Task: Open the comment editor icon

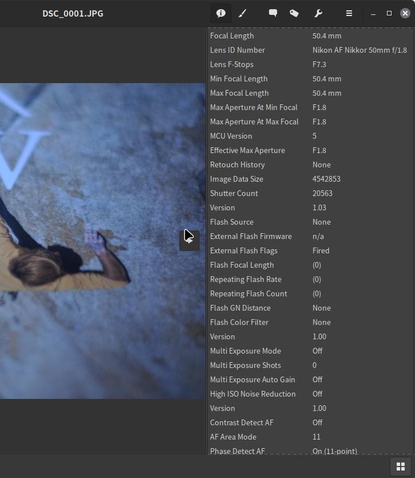Action: point(273,13)
